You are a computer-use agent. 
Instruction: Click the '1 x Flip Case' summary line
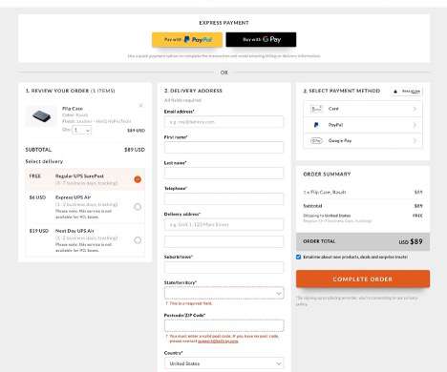[x=325, y=192]
